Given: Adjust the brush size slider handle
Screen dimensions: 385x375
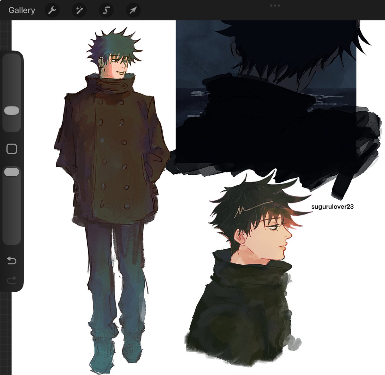Looking at the screenshot, I should point(12,111).
